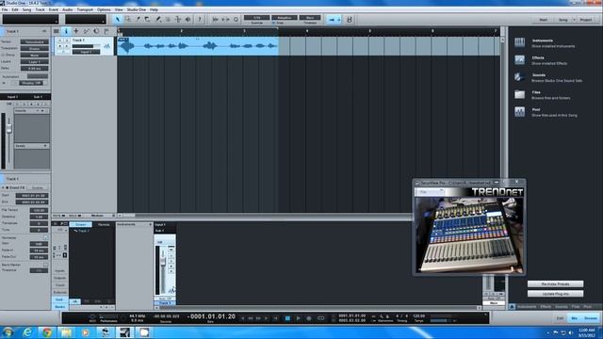This screenshot has width=603, height=339.
Task: Toggle the Snap checkbox
Action: coord(274,23)
